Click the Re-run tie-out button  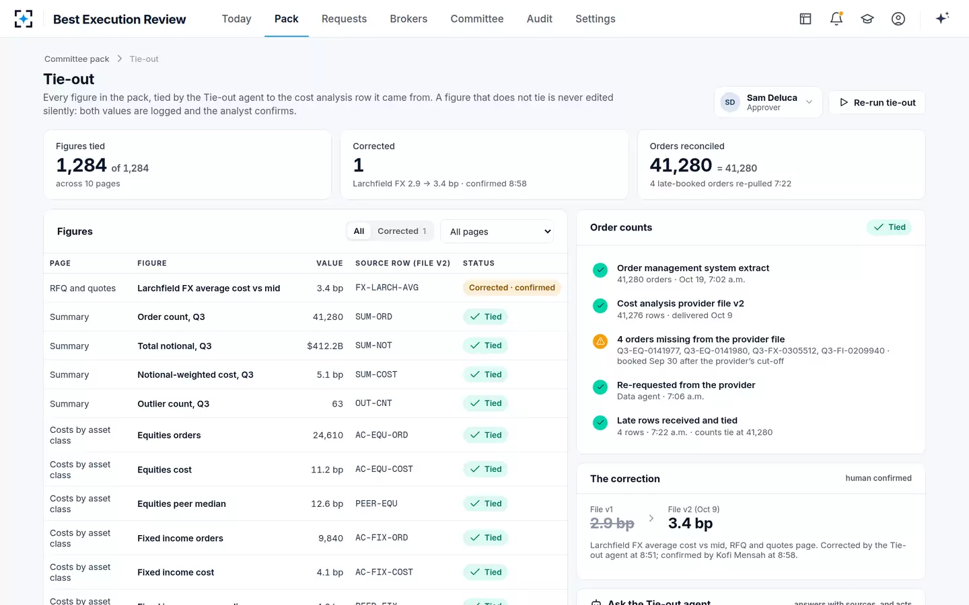click(877, 102)
